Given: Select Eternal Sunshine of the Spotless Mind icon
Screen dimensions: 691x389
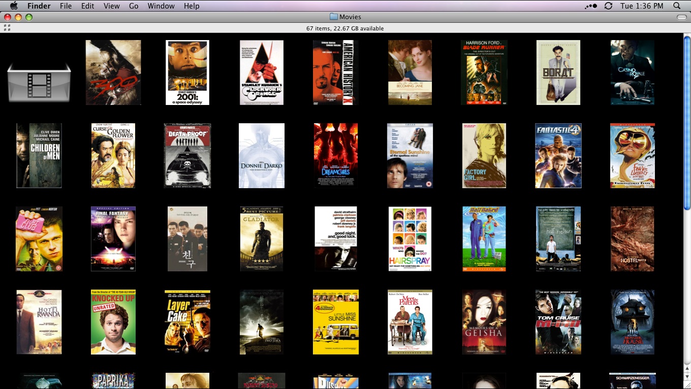Looking at the screenshot, I should click(x=410, y=156).
